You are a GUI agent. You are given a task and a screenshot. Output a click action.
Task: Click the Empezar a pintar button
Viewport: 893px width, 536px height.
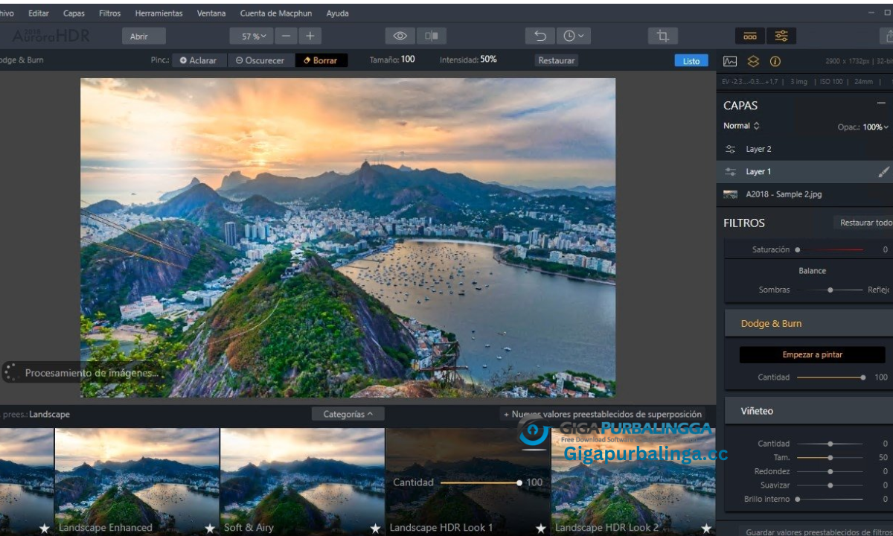pos(813,355)
